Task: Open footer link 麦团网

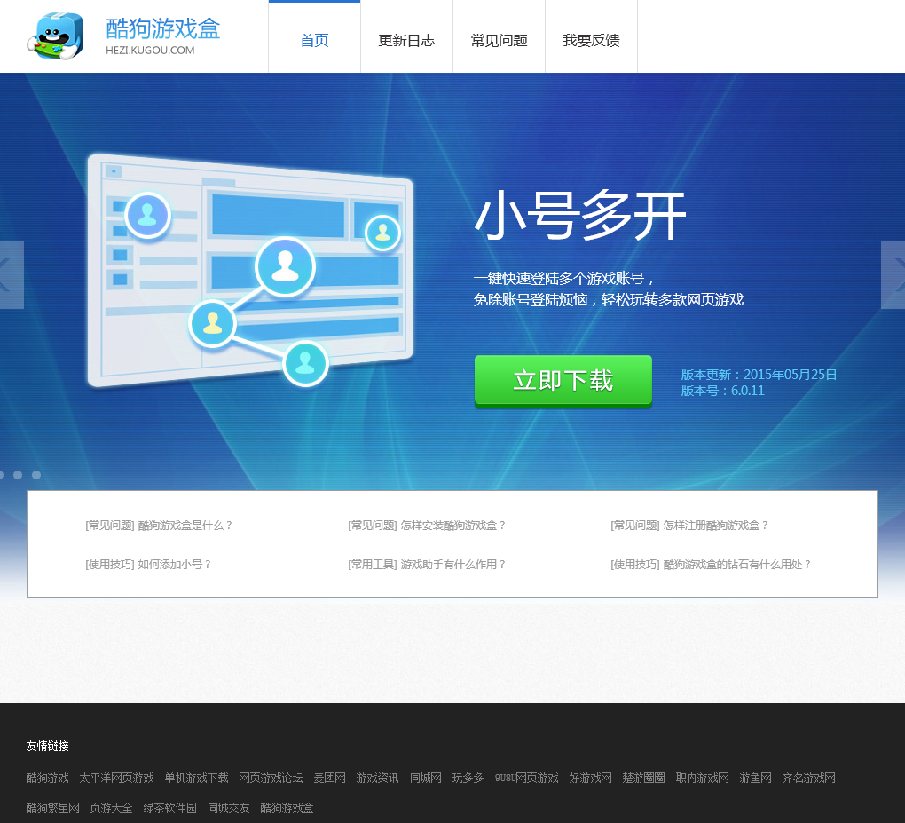Action: 329,778
